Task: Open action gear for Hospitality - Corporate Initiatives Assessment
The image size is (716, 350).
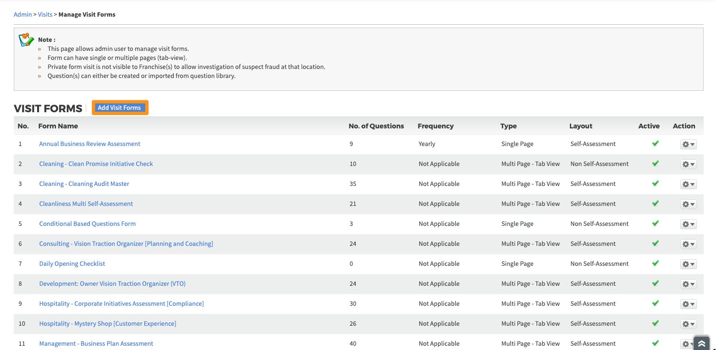Action: (x=688, y=304)
